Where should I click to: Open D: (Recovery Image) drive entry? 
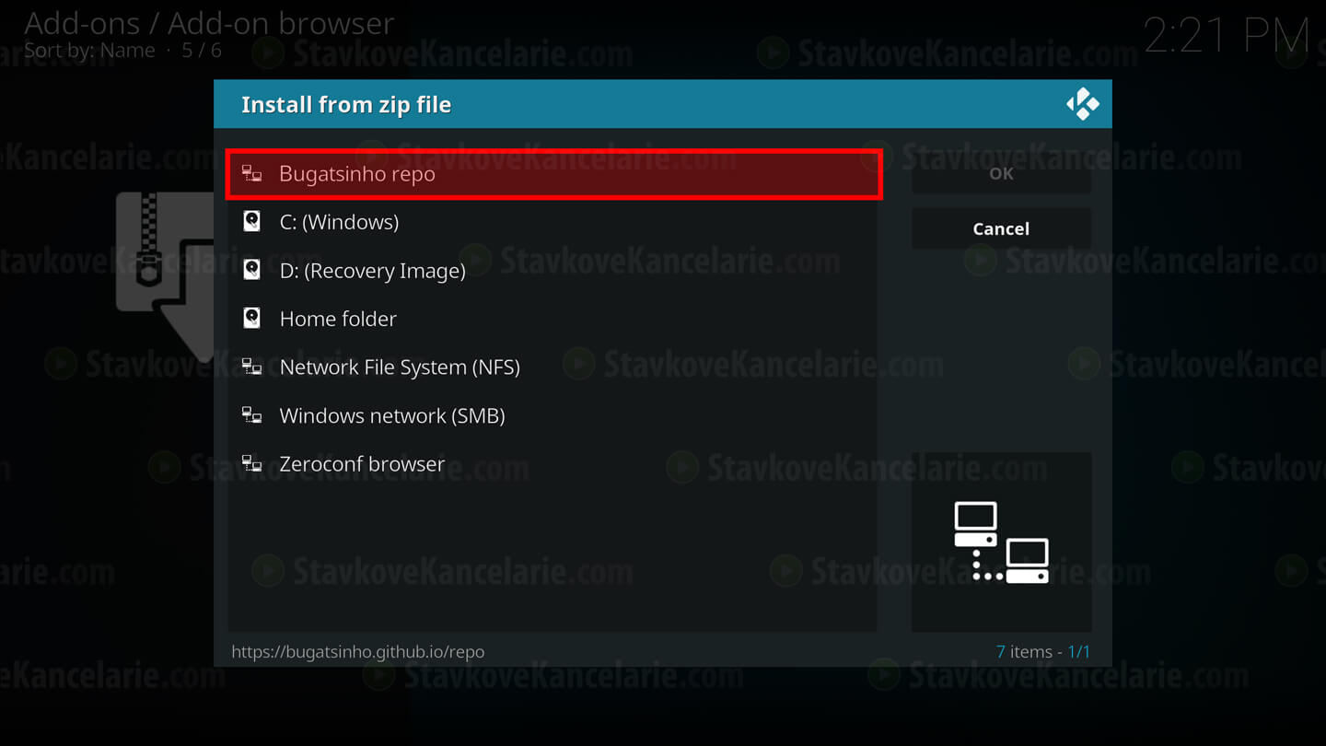553,271
